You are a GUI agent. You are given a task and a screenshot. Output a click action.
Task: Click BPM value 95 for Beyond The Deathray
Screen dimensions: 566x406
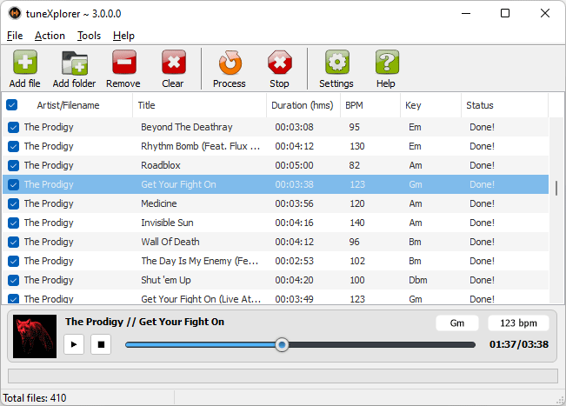355,127
